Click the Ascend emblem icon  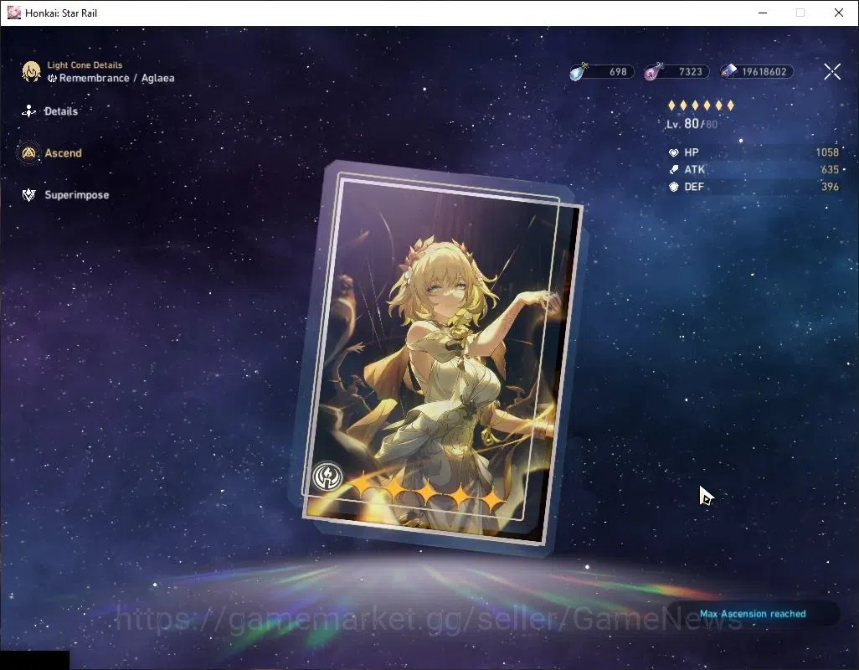(28, 153)
